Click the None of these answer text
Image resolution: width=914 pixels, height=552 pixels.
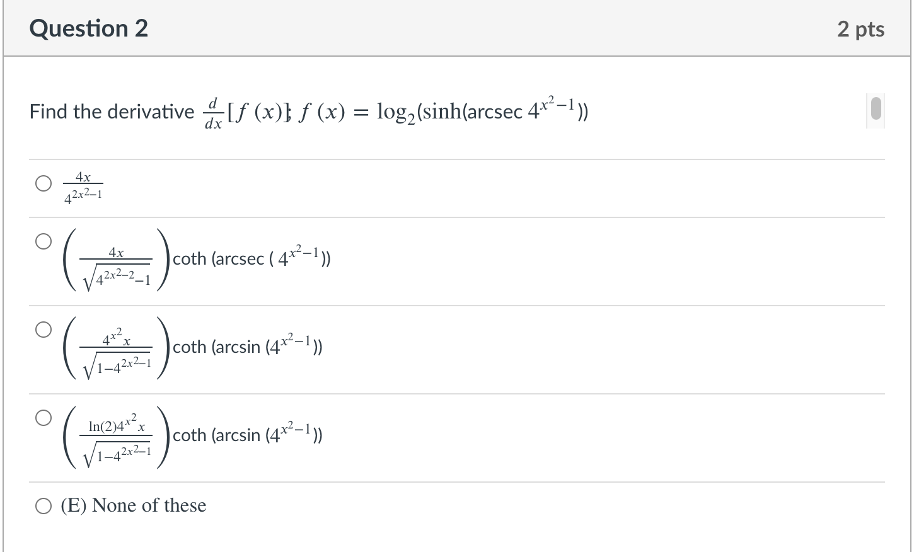132,505
